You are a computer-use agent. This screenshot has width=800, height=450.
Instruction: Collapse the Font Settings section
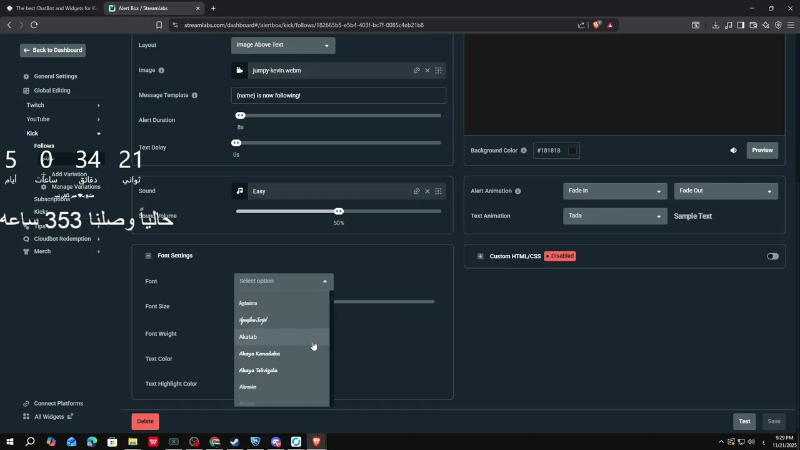[x=148, y=256]
